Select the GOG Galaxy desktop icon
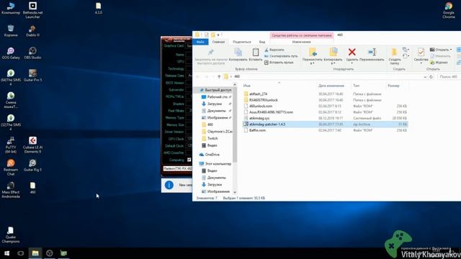The image size is (461, 259). pyautogui.click(x=11, y=53)
